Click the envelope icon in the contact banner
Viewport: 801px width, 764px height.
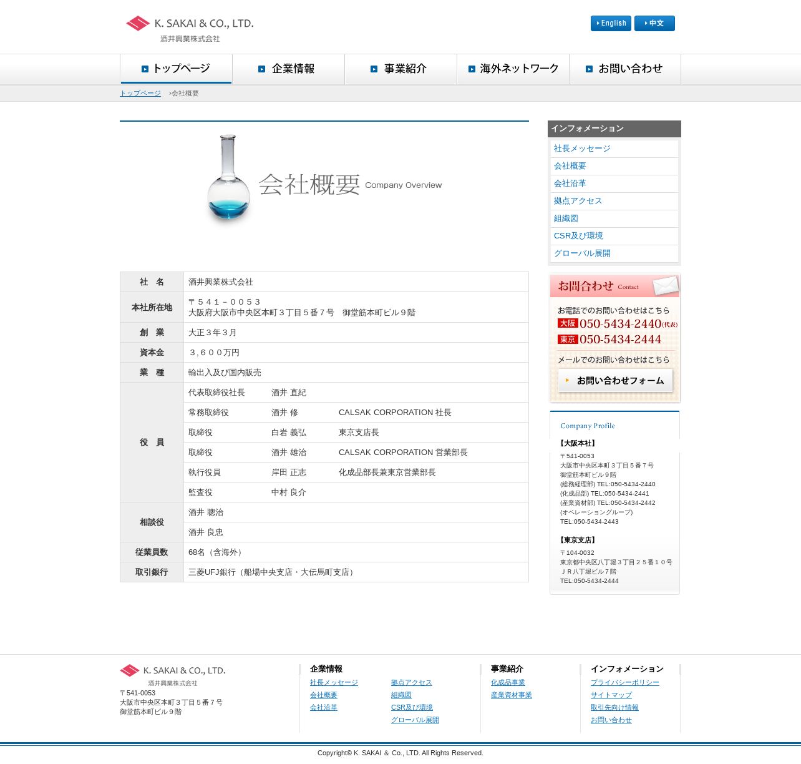click(665, 286)
